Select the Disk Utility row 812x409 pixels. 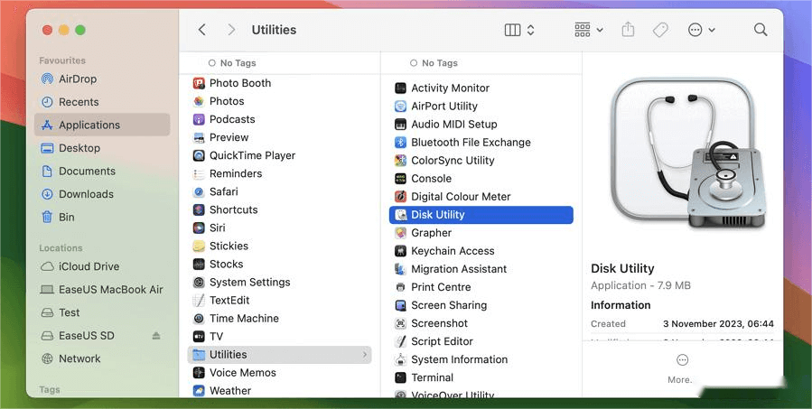pyautogui.click(x=481, y=215)
